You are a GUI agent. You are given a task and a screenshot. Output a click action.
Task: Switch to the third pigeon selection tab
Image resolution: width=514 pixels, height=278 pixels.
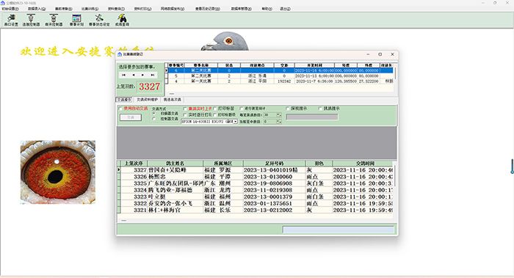pyautogui.click(x=173, y=100)
